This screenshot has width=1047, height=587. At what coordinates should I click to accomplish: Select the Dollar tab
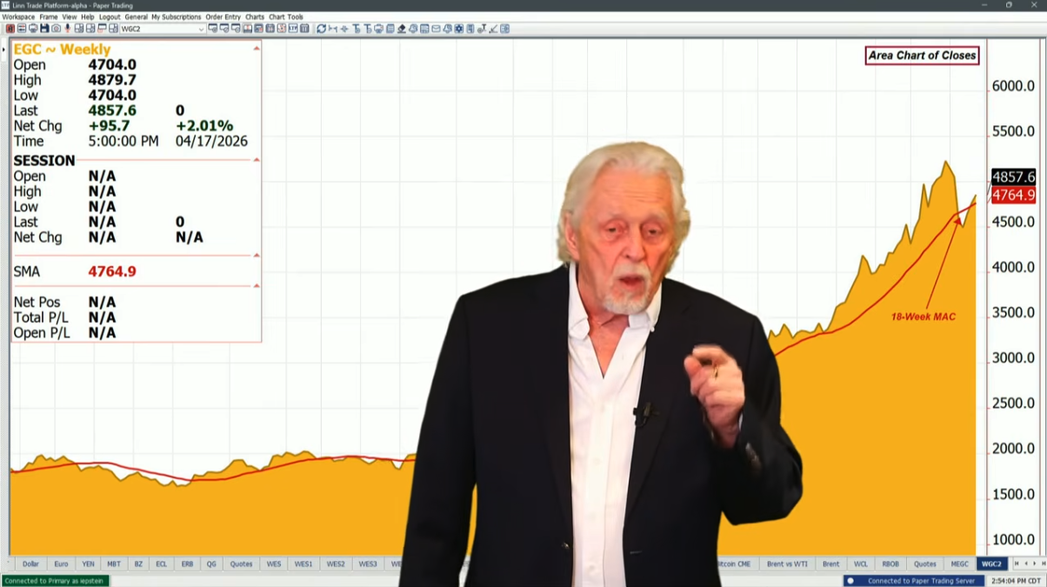pos(30,564)
